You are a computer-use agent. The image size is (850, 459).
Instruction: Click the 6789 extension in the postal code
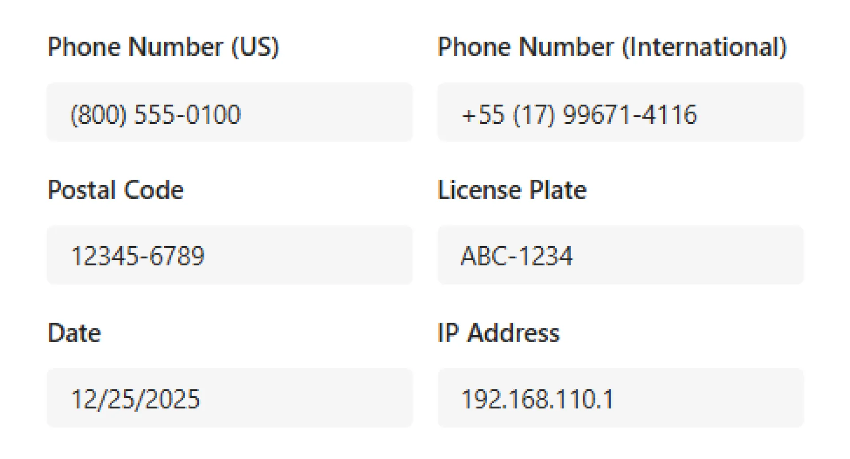coord(177,256)
